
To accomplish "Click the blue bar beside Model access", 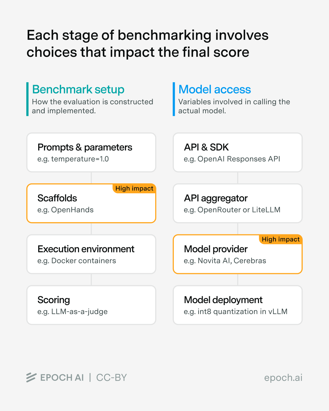I will click(174, 99).
